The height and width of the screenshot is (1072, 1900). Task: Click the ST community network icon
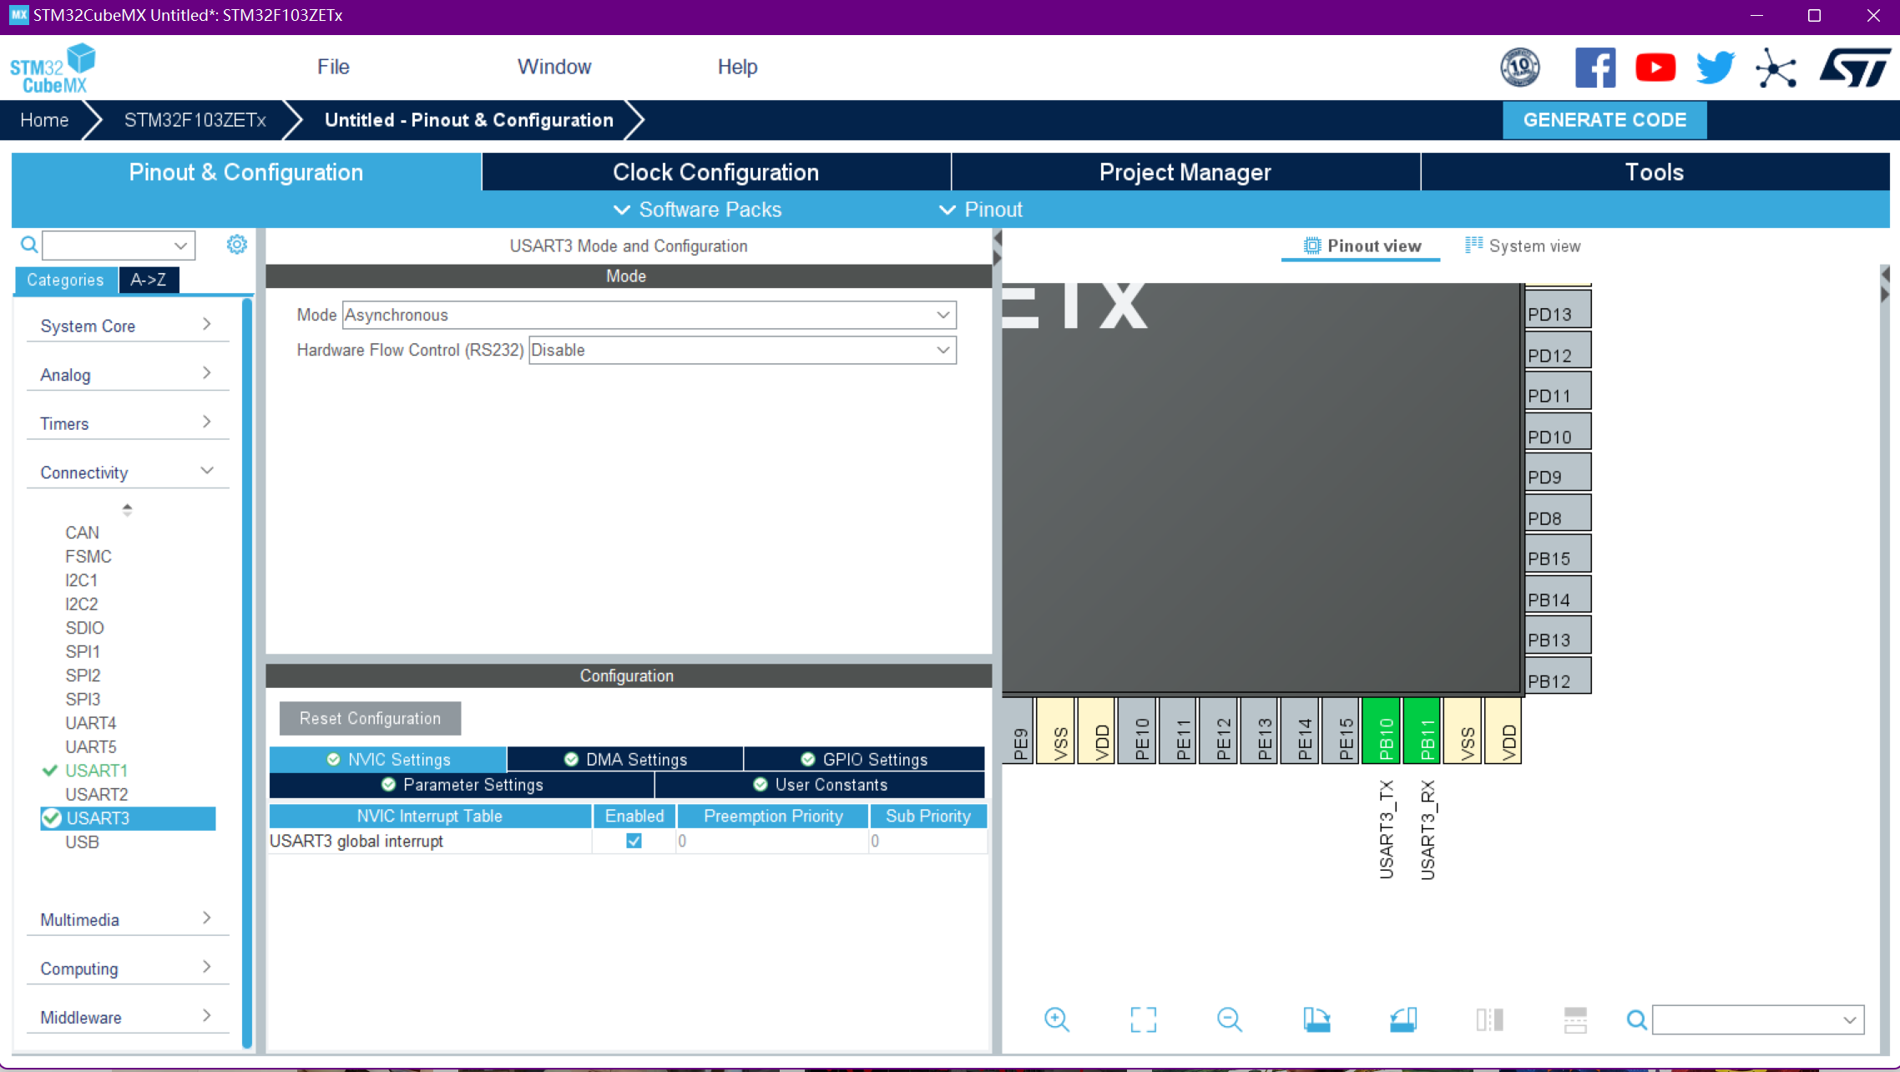(x=1776, y=68)
